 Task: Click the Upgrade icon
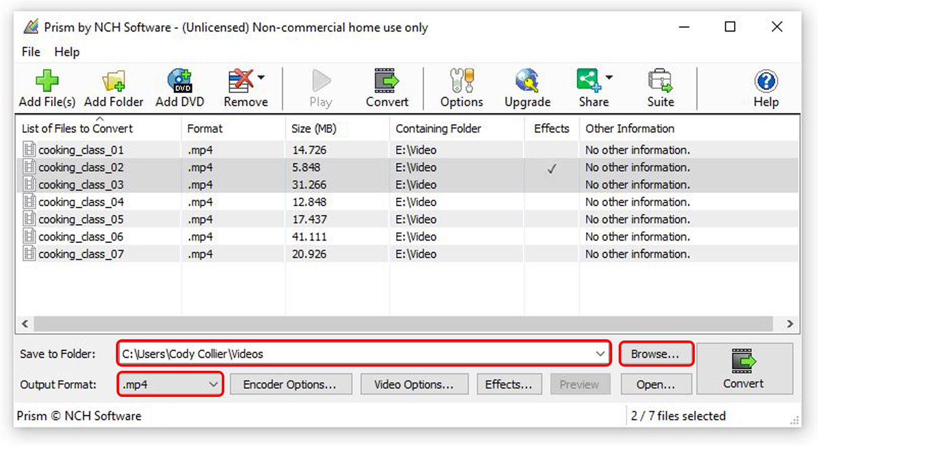tap(526, 87)
